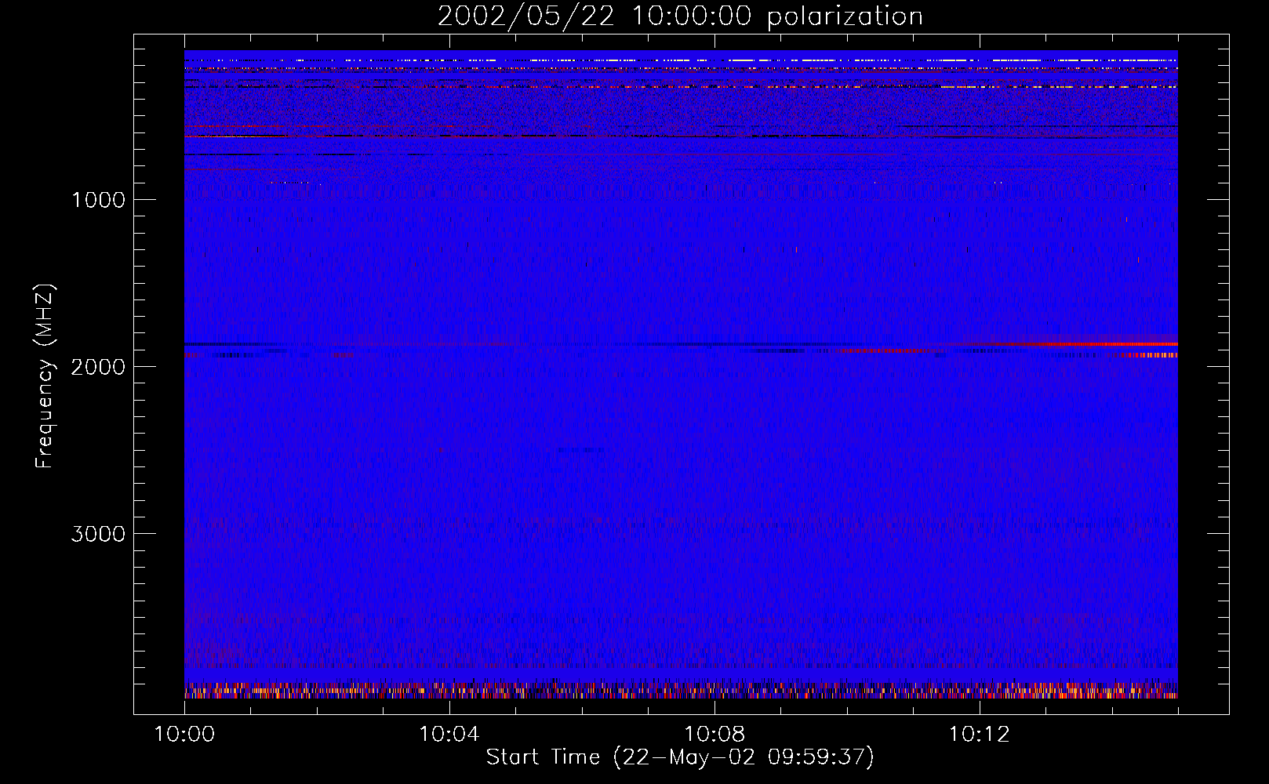Click the '3000' frequency tick label
The height and width of the screenshot is (784, 1269).
tap(98, 534)
